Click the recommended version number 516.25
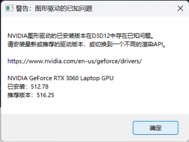The image size is (189, 142). tap(45, 95)
